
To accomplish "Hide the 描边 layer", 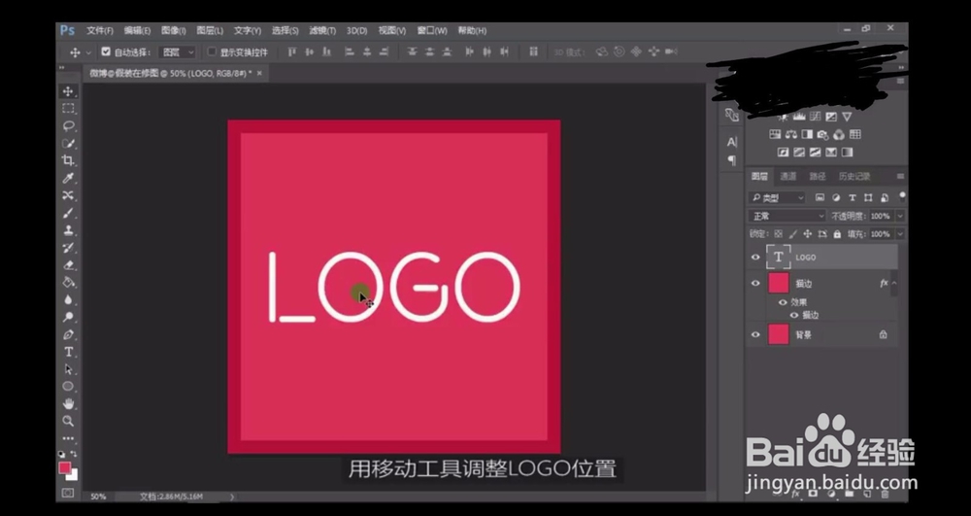I will [x=755, y=283].
